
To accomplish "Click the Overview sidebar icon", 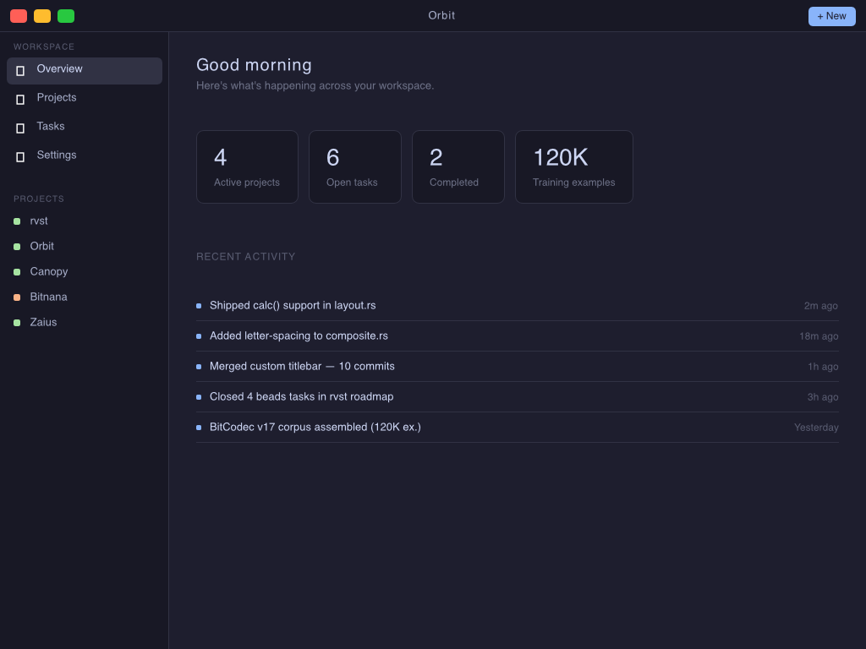I will click(20, 71).
